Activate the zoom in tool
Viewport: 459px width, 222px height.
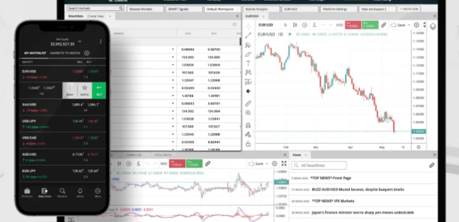coord(248,112)
